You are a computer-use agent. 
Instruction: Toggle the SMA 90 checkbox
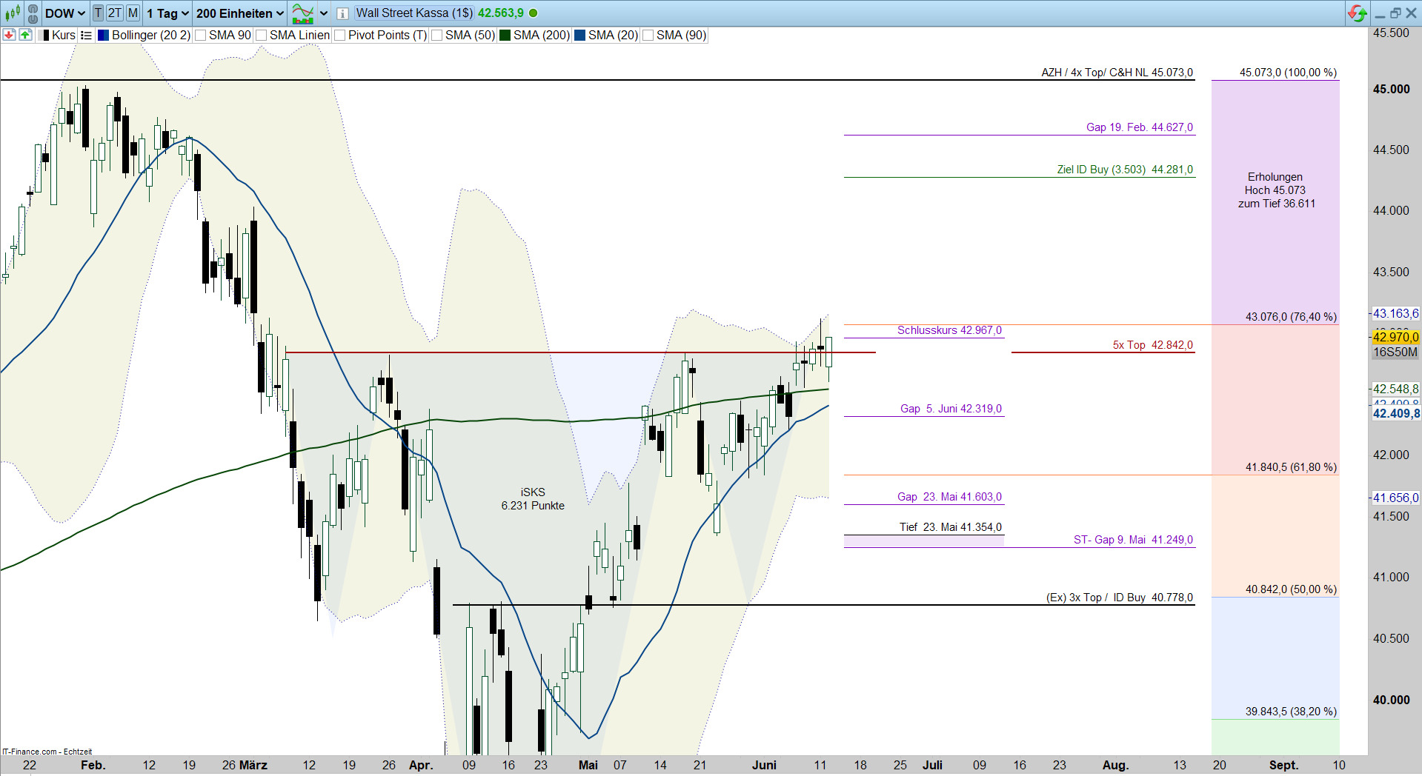pos(200,36)
